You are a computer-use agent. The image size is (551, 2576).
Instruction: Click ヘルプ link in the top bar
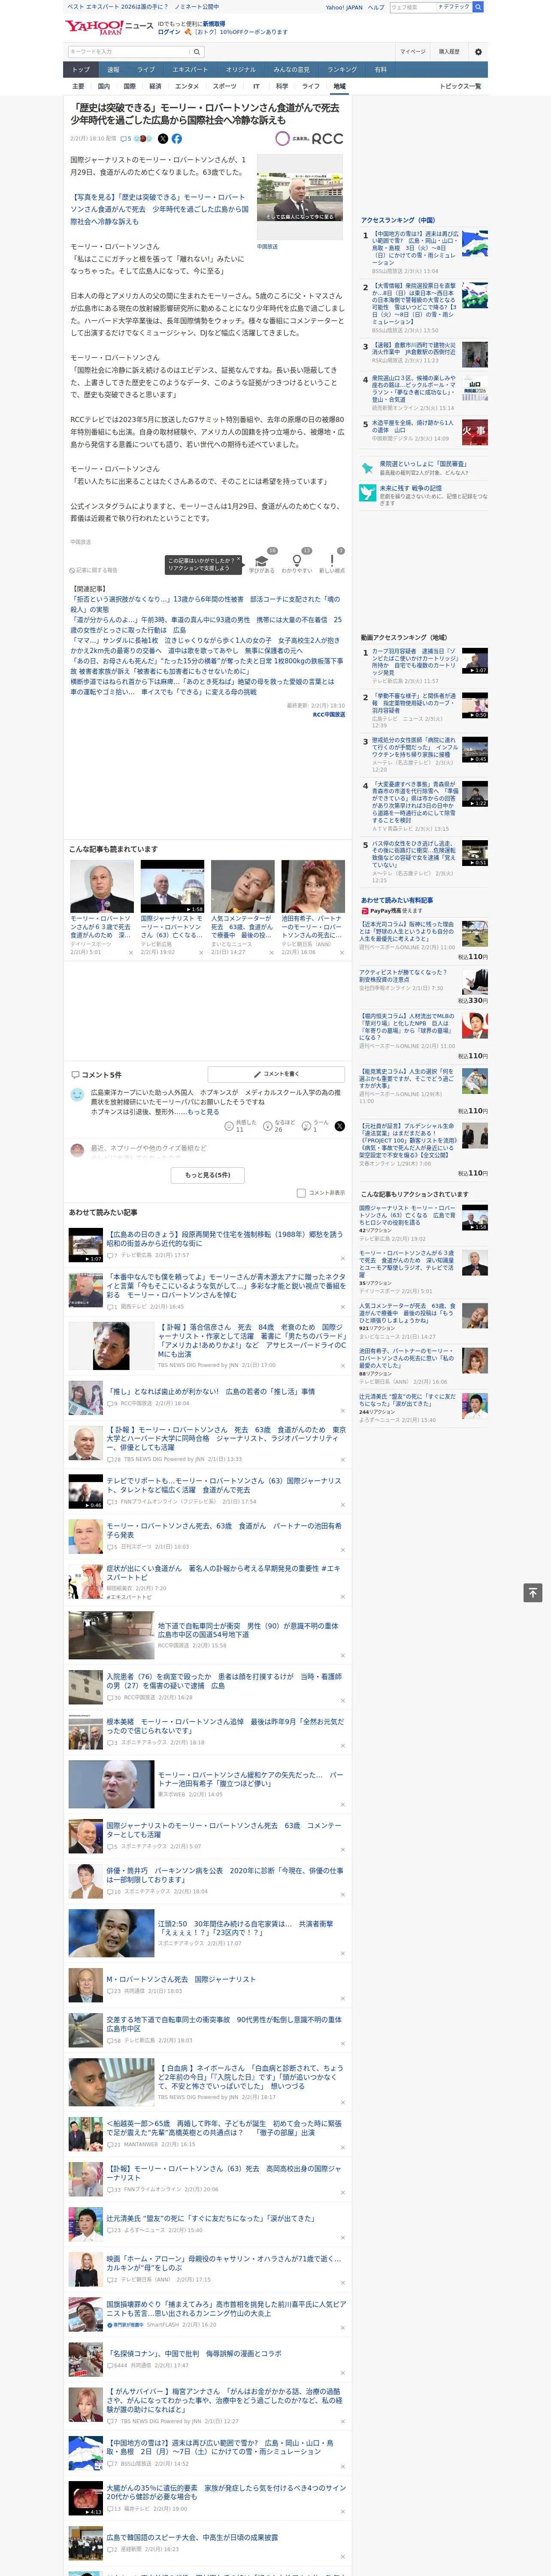pyautogui.click(x=376, y=7)
